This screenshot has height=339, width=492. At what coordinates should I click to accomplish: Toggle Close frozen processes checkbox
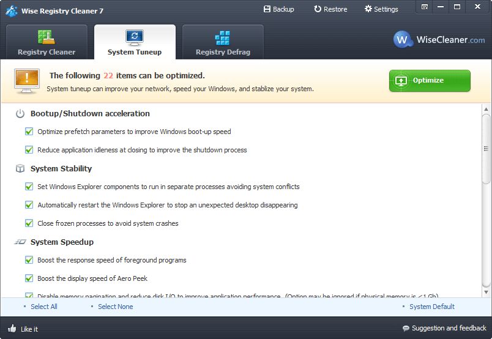tap(29, 223)
